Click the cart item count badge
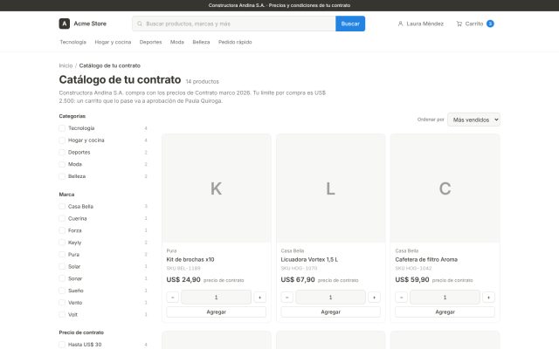The width and height of the screenshot is (559, 349). point(490,24)
